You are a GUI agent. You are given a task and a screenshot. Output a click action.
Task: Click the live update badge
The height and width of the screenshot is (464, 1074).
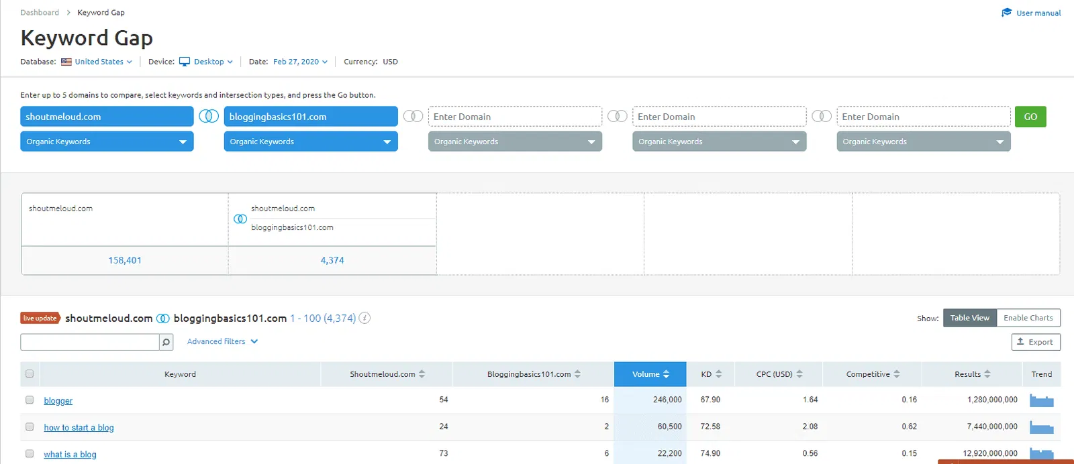click(40, 318)
